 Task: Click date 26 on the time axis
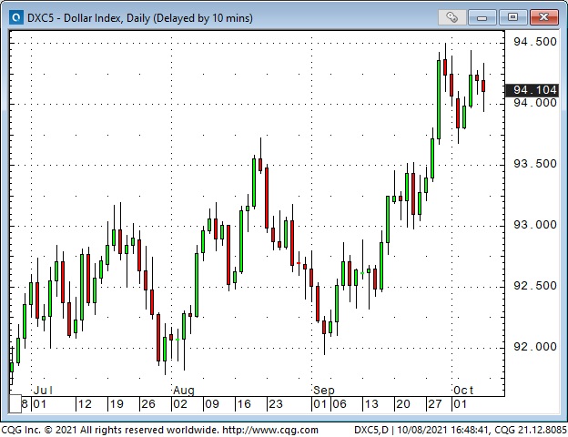tap(148, 403)
